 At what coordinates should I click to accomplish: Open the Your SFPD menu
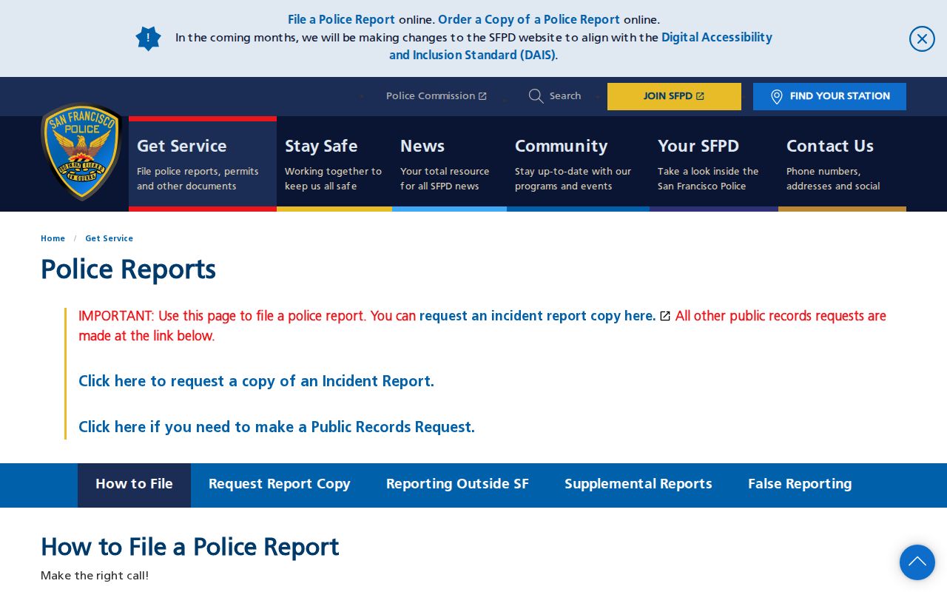tap(714, 164)
